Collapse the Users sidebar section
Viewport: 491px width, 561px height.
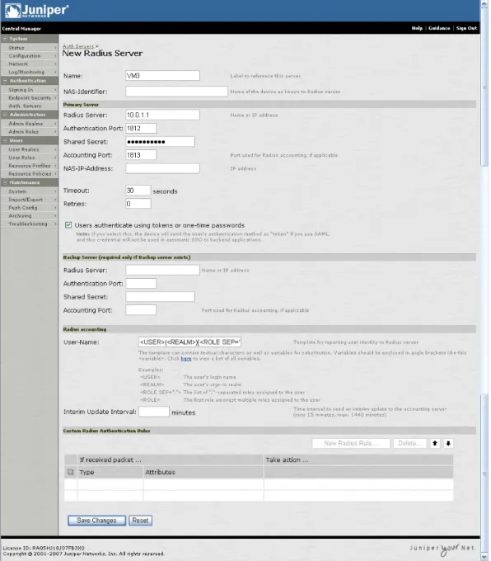(x=5, y=140)
